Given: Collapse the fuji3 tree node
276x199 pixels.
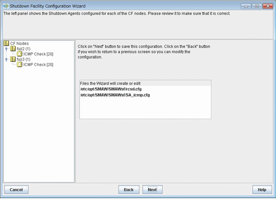Looking at the screenshot, I should click(x=6, y=59).
